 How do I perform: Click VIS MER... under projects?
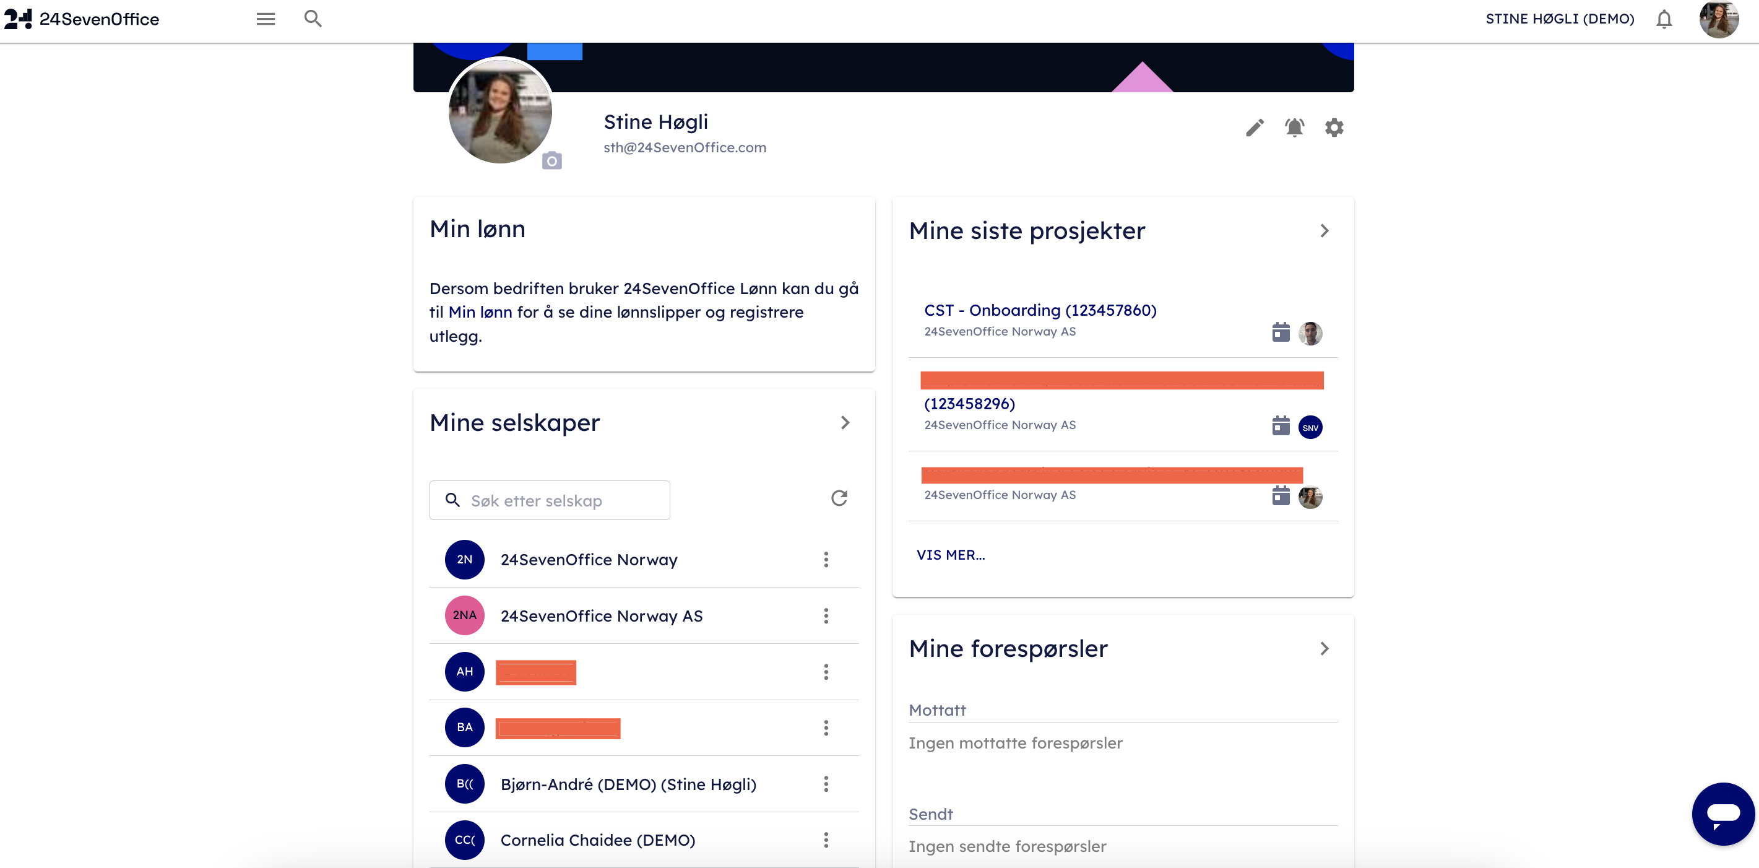[x=951, y=555]
